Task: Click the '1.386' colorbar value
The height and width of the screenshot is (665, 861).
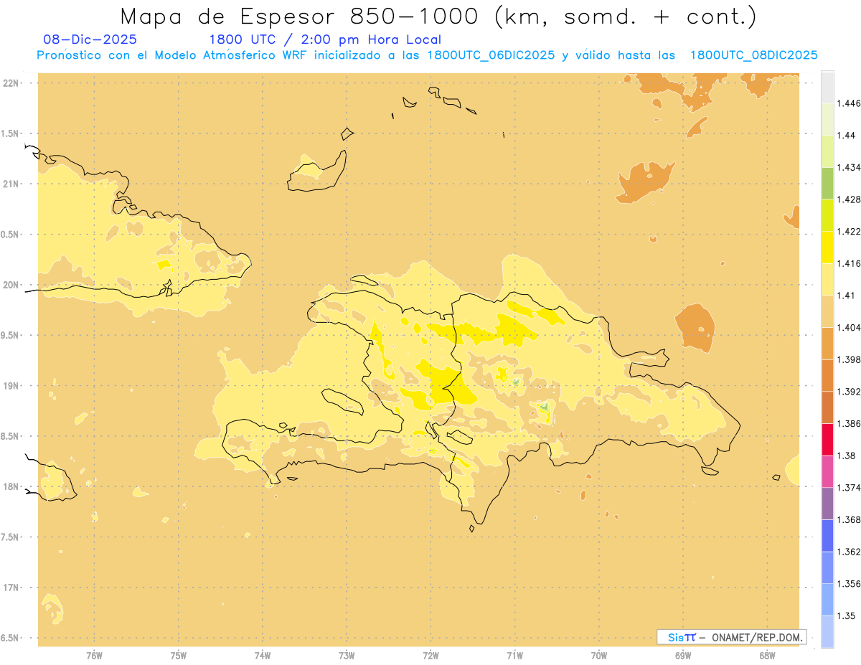Action: pyautogui.click(x=850, y=423)
